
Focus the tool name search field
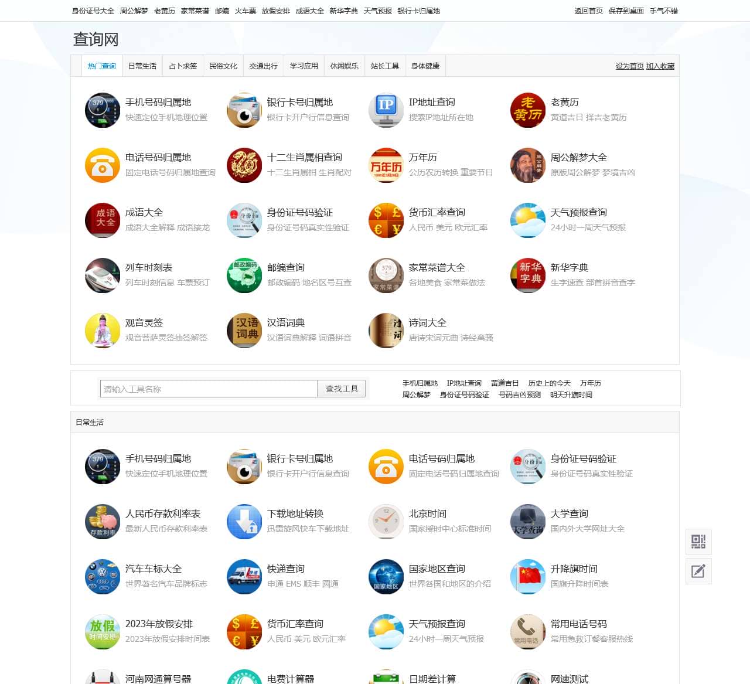coord(209,389)
